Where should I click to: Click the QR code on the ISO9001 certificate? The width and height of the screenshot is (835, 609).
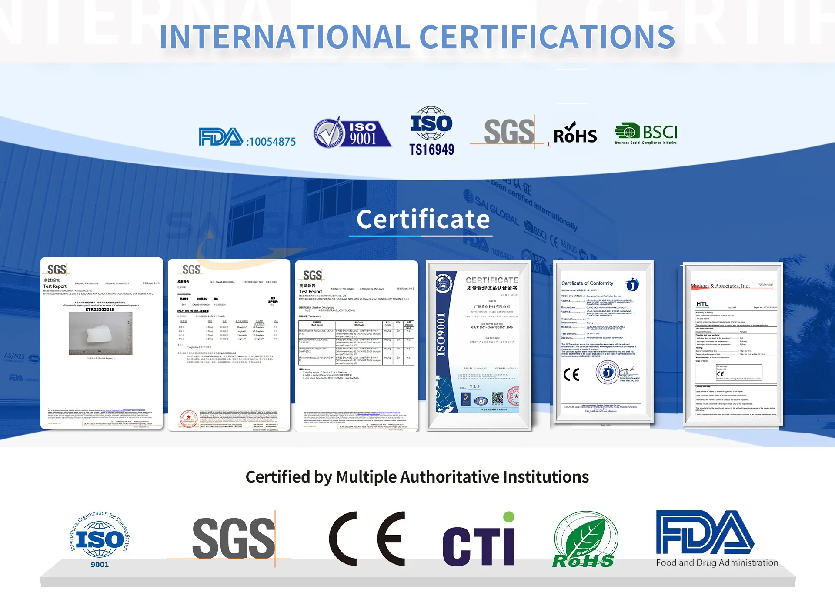click(498, 398)
